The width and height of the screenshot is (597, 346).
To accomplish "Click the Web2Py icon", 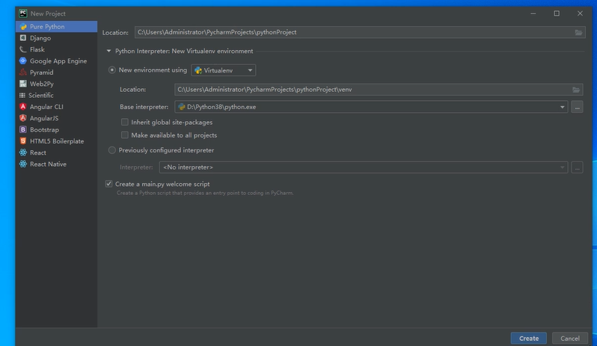I will coord(23,84).
